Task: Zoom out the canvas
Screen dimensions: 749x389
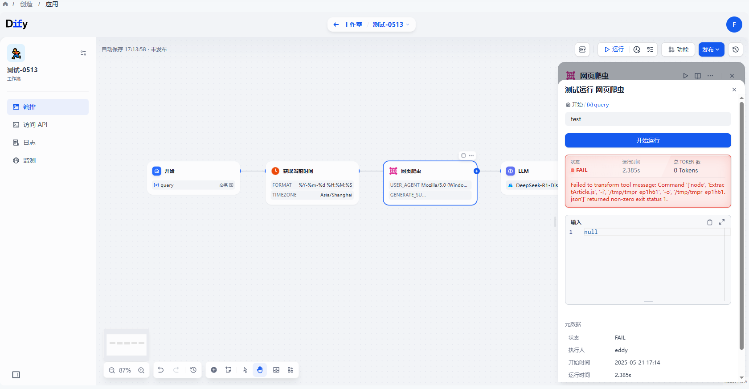Action: pos(112,370)
